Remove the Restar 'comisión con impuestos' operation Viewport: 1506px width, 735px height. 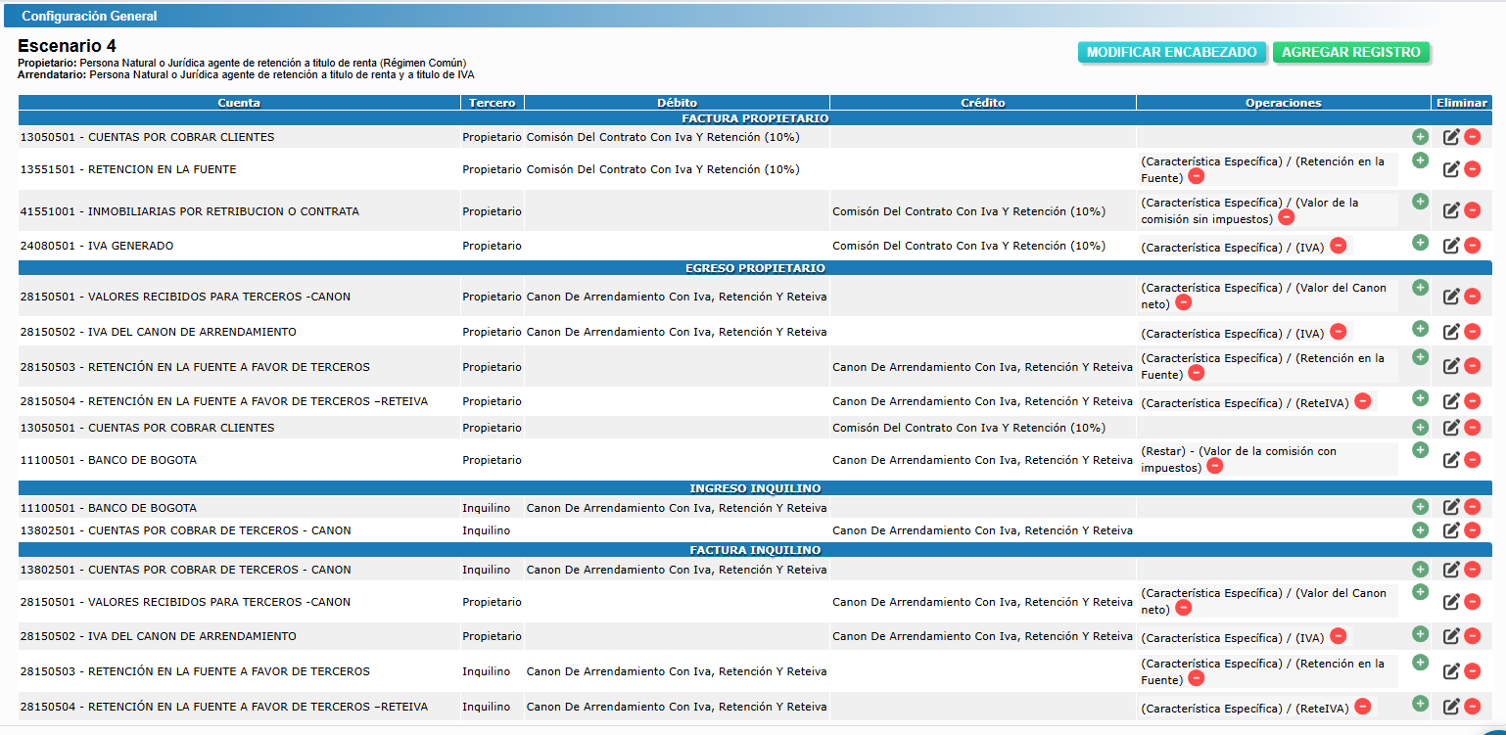tap(1214, 467)
